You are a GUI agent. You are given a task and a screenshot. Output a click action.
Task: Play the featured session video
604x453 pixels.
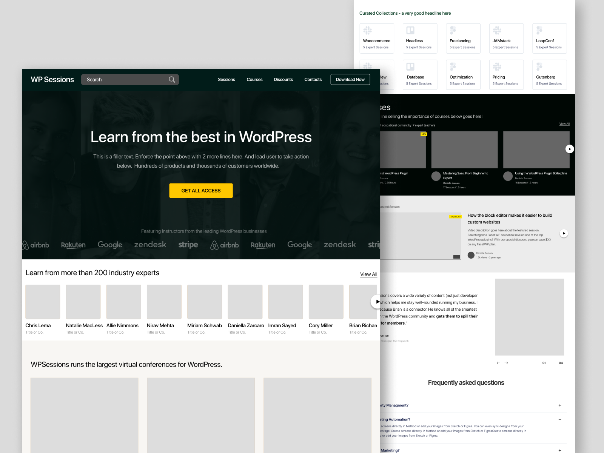coord(564,233)
